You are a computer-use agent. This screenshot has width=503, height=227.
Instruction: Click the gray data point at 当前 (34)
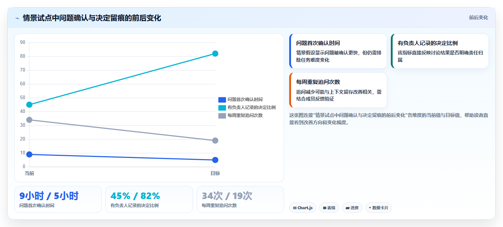click(x=30, y=120)
